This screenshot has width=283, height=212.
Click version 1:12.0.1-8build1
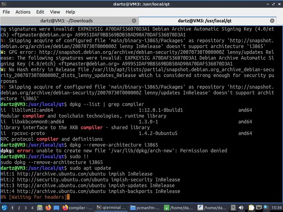(x=161, y=110)
